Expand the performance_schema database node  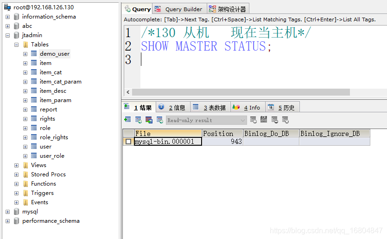[8, 221]
